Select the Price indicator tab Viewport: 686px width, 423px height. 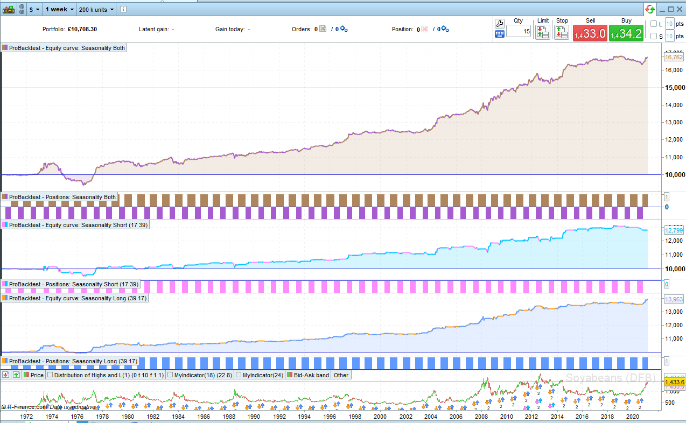[x=34, y=375]
